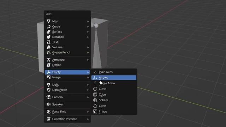
Task: Click the Lattice grid icon
Action: click(x=49, y=65)
